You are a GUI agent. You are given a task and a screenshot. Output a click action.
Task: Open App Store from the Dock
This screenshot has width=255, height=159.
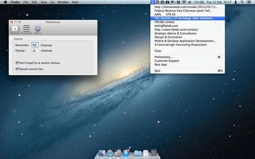point(126,153)
